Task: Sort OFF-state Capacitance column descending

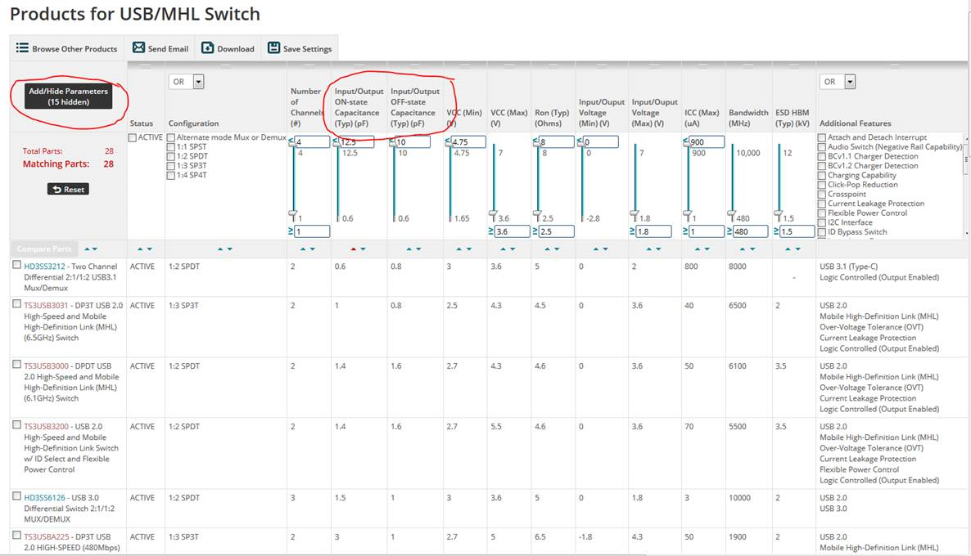Action: click(x=418, y=249)
